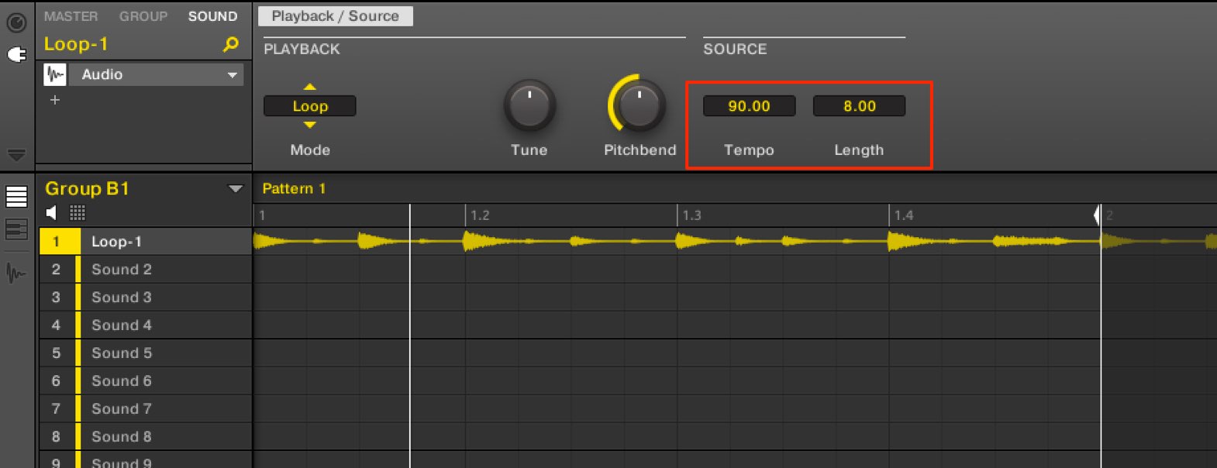Viewport: 1217px width, 468px height.
Task: Click the Mode down arrow
Action: [x=310, y=125]
